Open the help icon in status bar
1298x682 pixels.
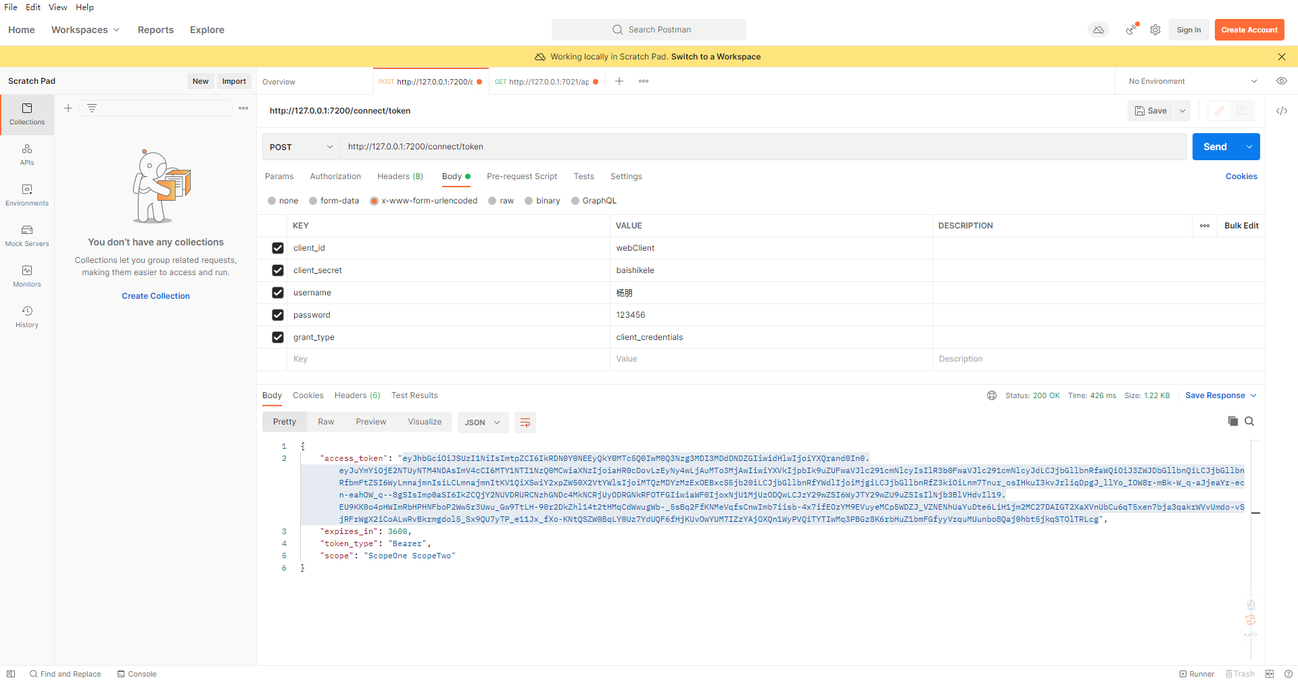pos(1289,674)
